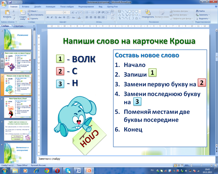Open the Шрифт font dialog launcher
Screen dimensions: 218x174
(82, 22)
